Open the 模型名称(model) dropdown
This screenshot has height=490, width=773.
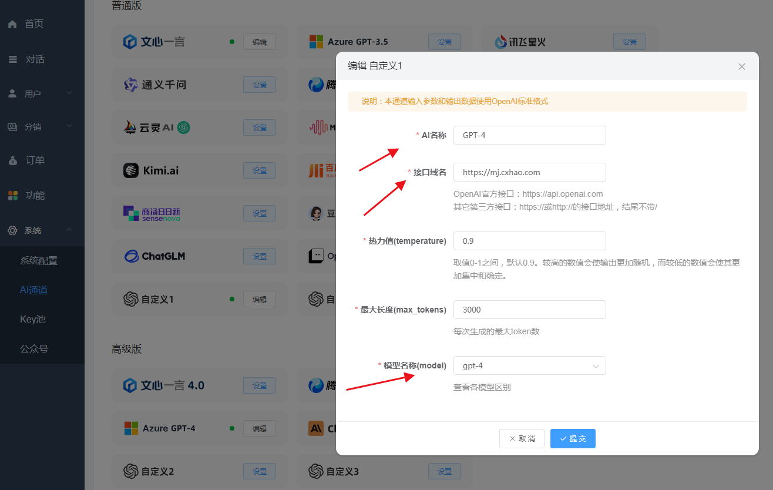[529, 365]
